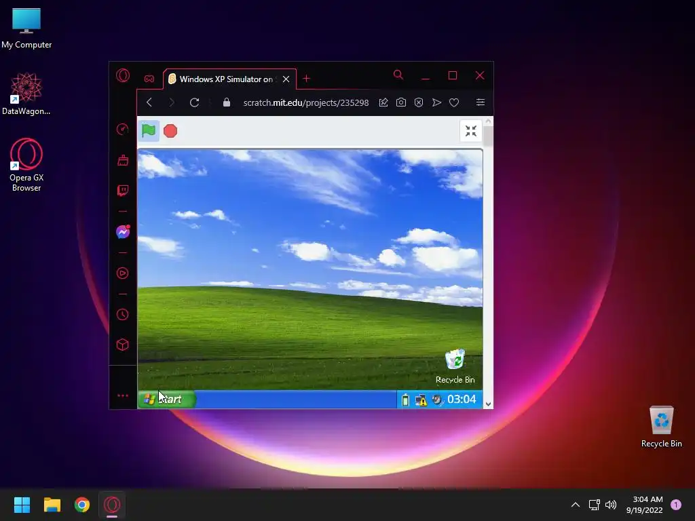Take a snapshot with camera icon
Viewport: 695px width, 521px height.
point(401,102)
